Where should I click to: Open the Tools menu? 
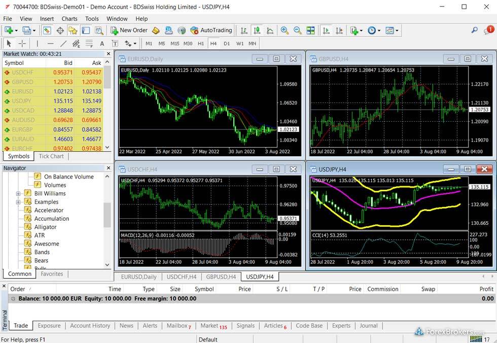(x=92, y=19)
